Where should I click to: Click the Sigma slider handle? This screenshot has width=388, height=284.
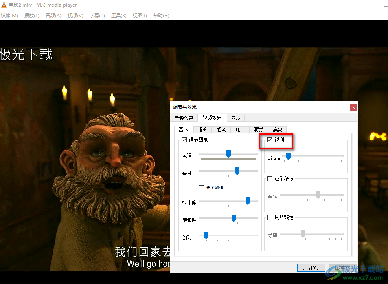tap(288, 156)
